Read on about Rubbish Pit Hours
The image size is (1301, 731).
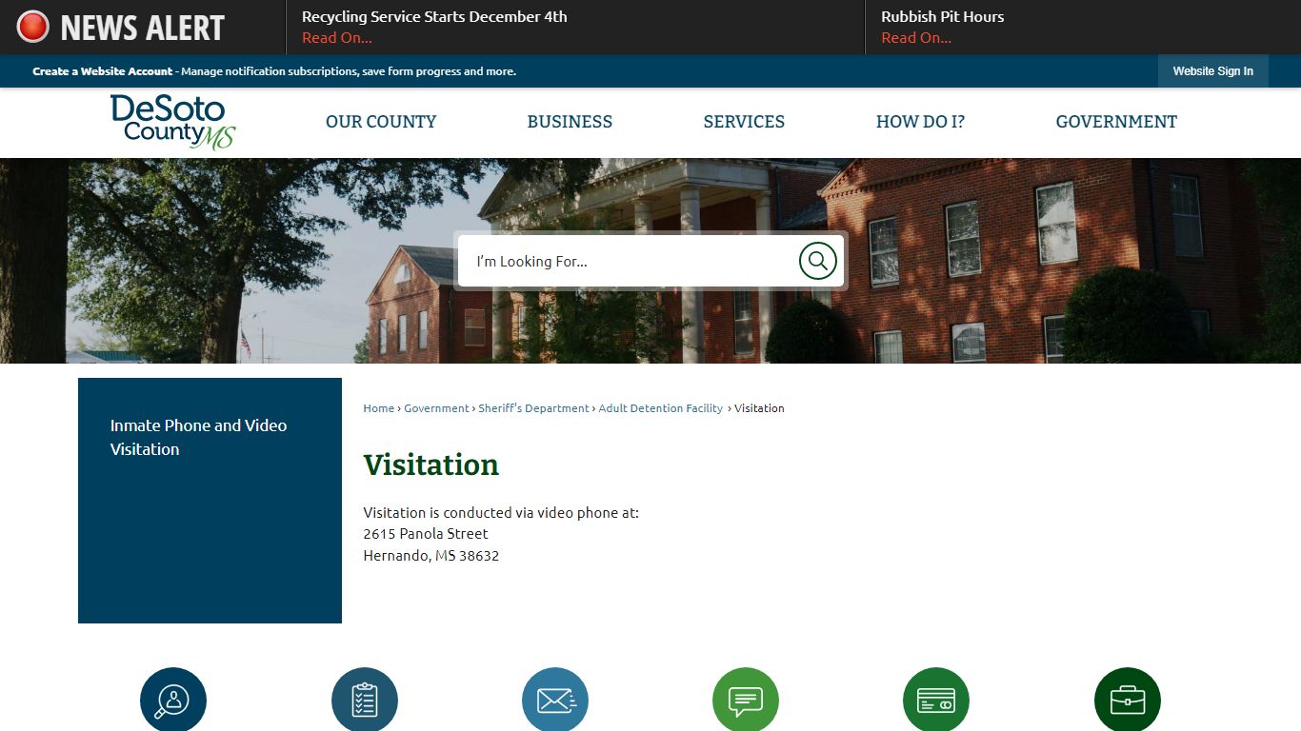coord(916,38)
